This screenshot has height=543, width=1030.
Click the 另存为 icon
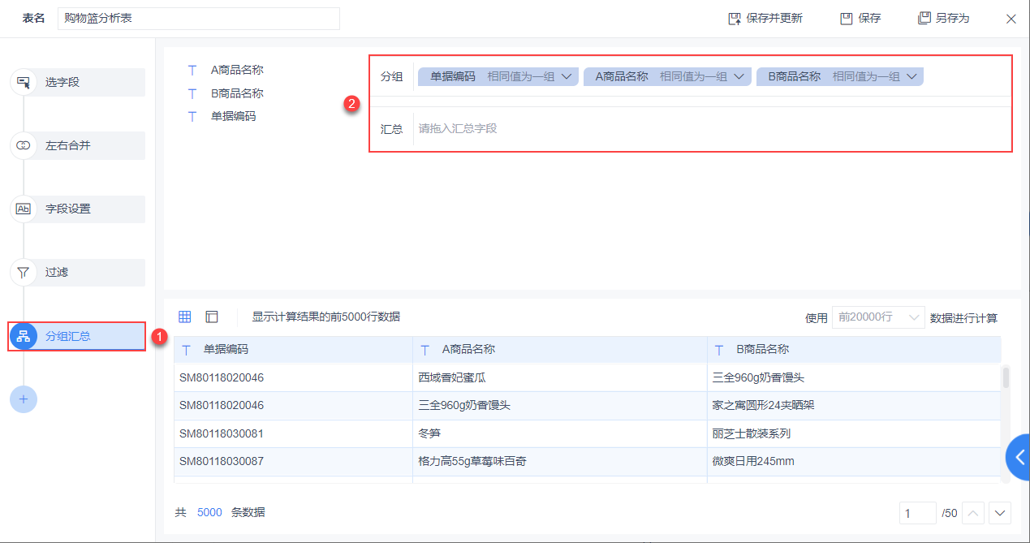[x=924, y=18]
